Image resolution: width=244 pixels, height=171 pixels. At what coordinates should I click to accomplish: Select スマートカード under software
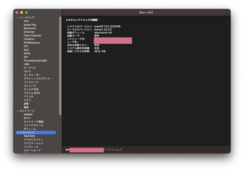pyautogui.click(x=32, y=150)
